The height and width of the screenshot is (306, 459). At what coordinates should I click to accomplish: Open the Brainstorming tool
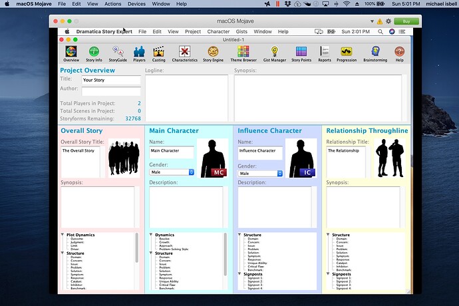(375, 54)
